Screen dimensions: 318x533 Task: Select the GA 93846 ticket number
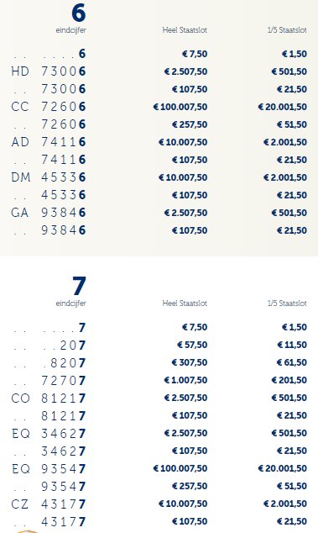[49, 213]
